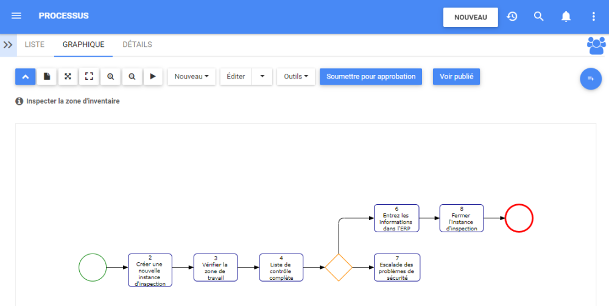Viewport: 609px width, 306px height.
Task: Open the vertical three-dot options menu
Action: coord(594,16)
